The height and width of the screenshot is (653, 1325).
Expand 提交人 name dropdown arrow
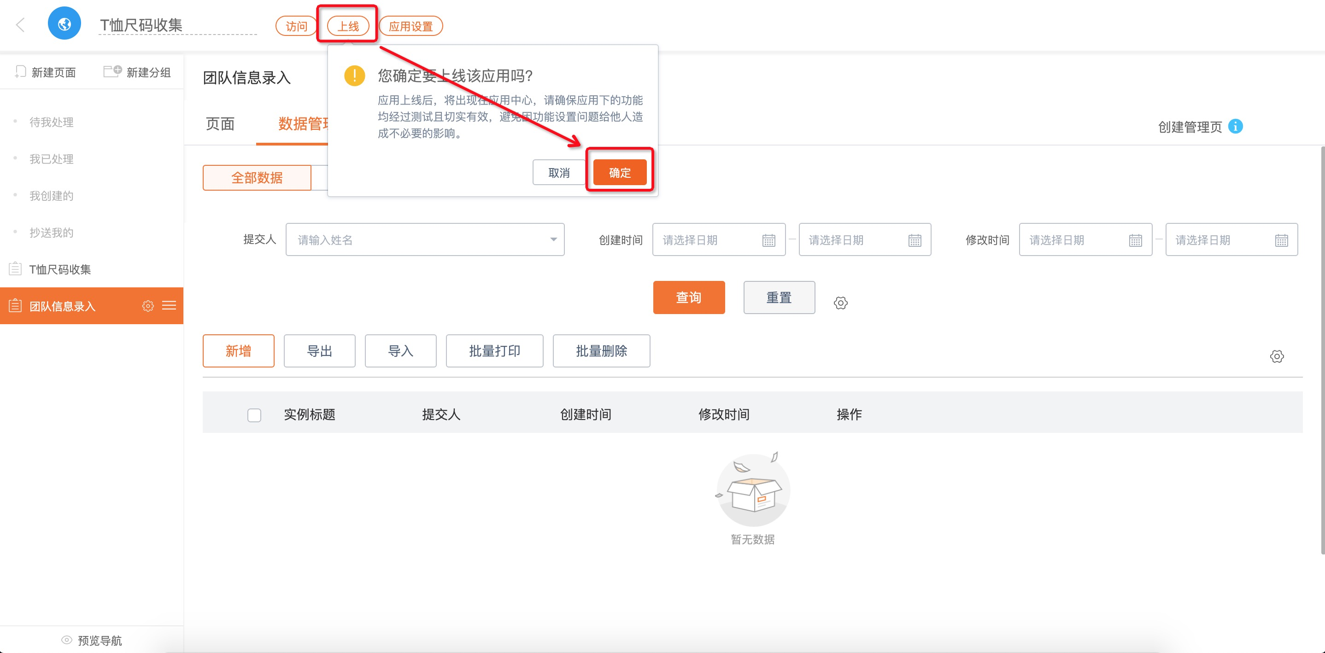(553, 239)
